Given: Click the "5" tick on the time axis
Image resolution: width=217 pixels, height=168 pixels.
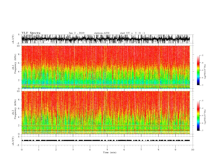Looking at the screenshot, I should click(107, 150).
